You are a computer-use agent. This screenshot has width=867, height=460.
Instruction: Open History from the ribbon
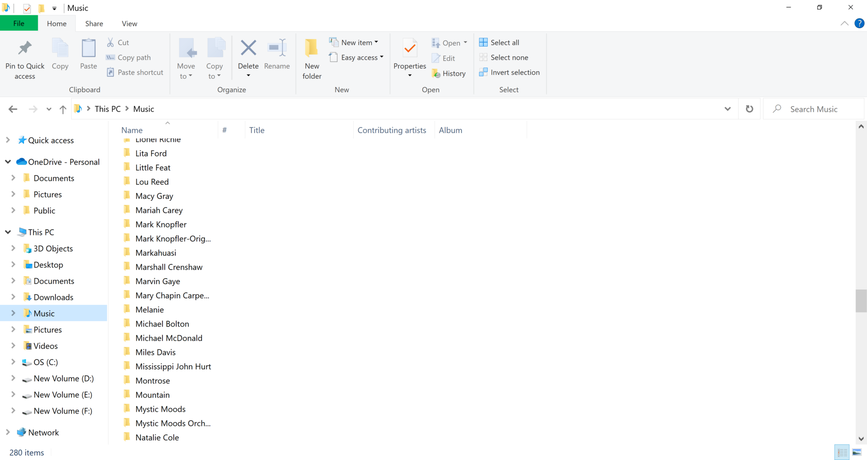[x=449, y=74]
